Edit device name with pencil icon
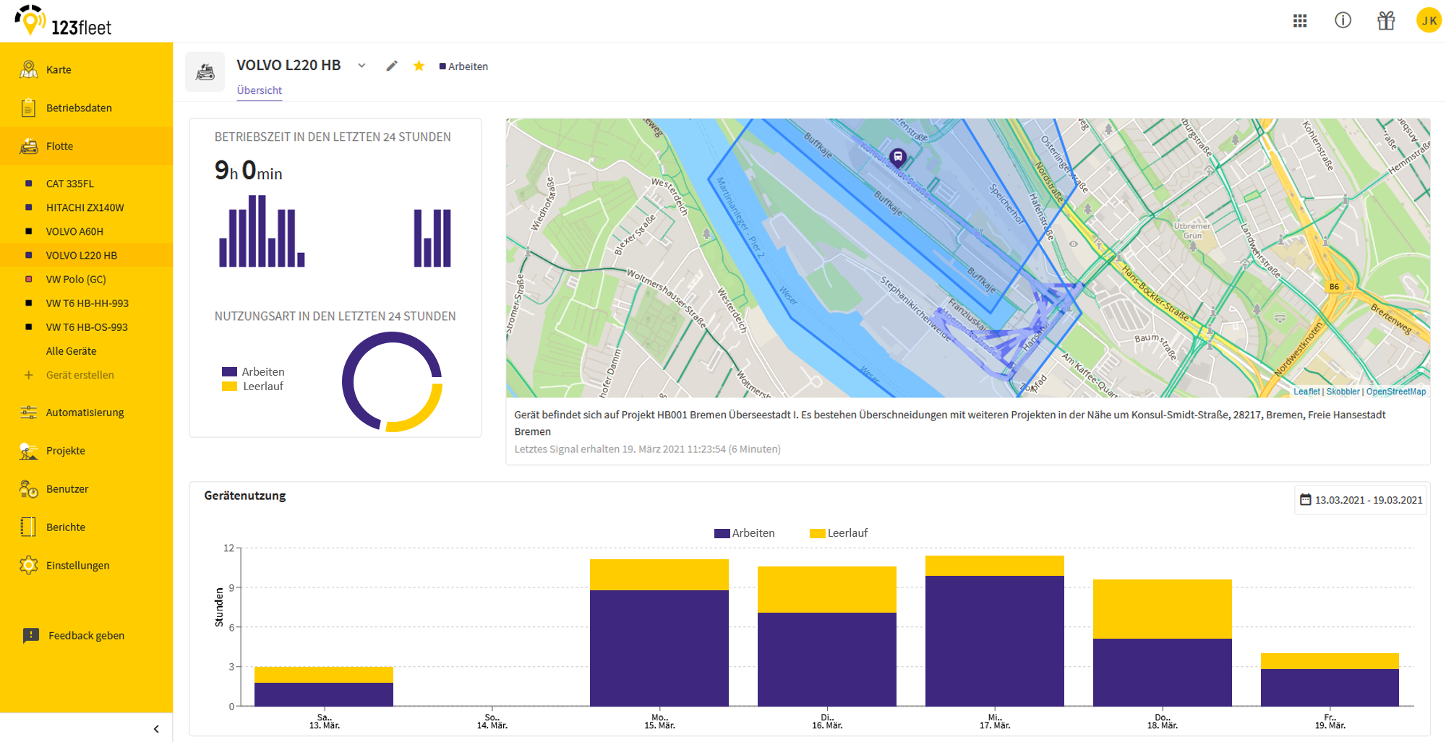The image size is (1446, 742). 392,66
